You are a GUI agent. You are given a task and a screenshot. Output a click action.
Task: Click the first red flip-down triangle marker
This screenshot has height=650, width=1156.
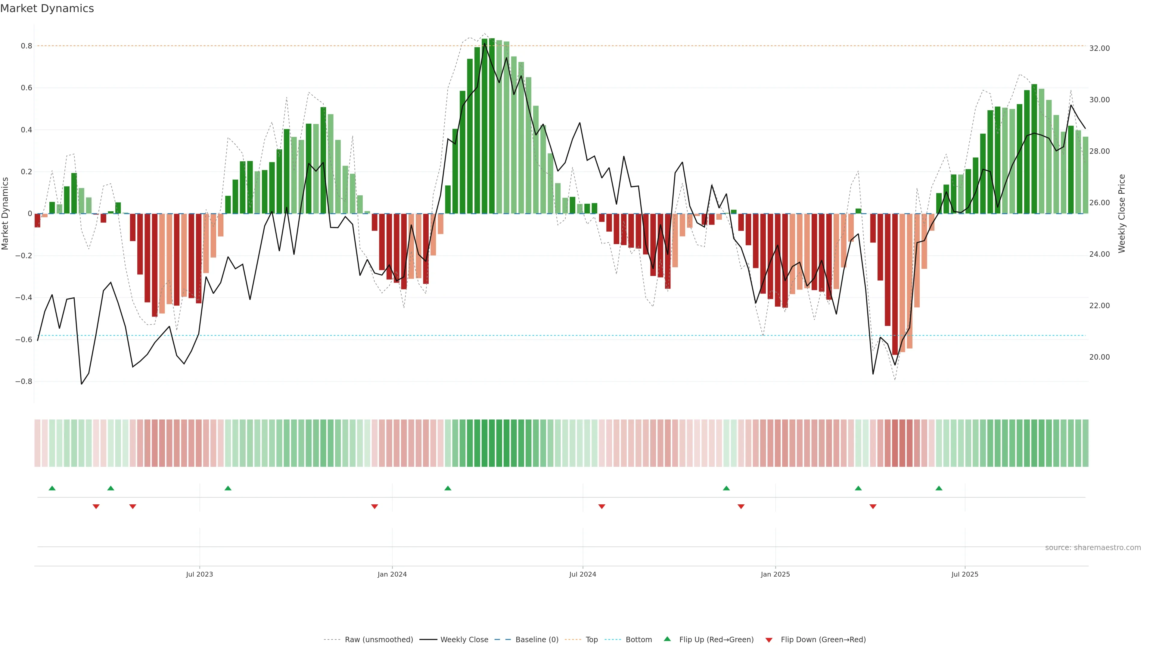[x=96, y=506]
